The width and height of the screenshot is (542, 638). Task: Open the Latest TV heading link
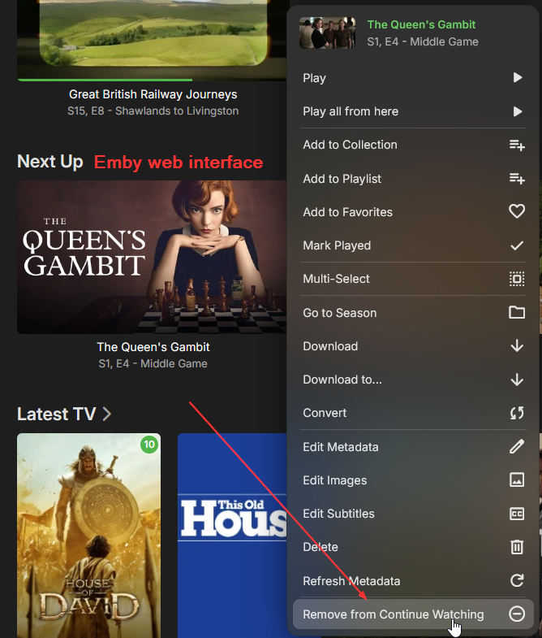(x=57, y=414)
